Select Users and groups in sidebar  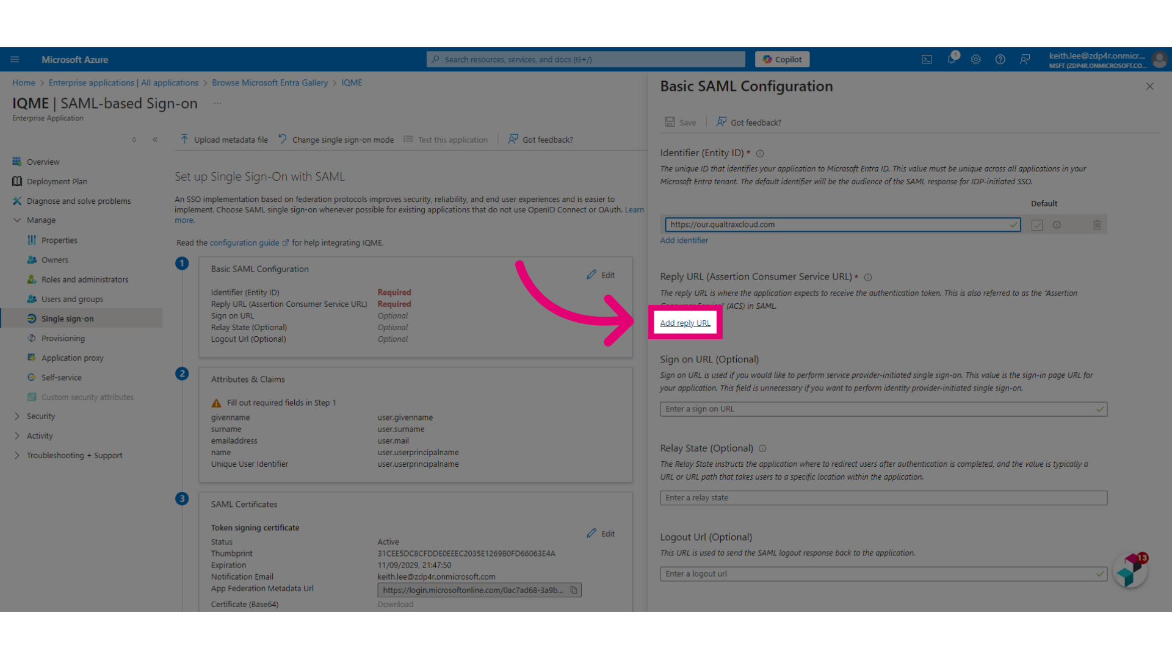72,299
